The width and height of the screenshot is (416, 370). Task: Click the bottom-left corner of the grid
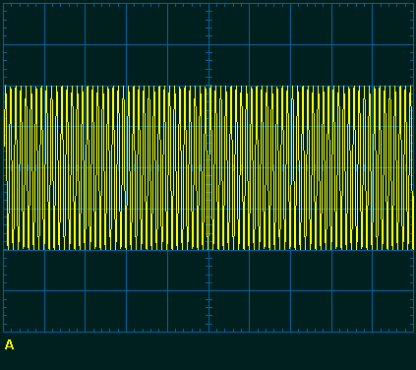tap(4, 332)
